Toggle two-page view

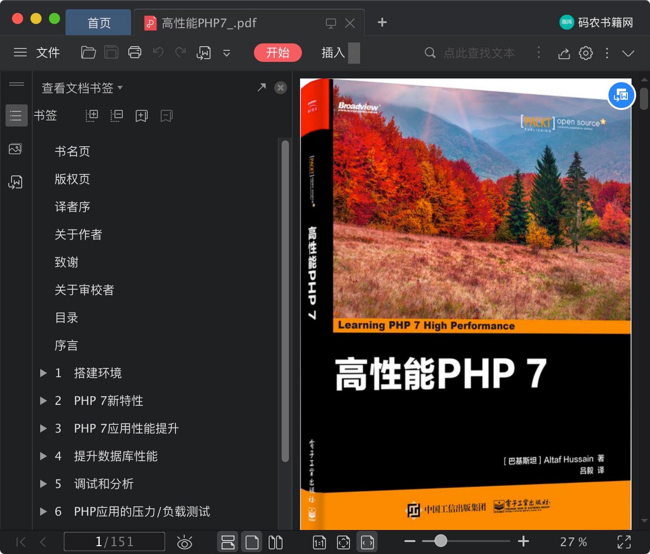coord(276,542)
